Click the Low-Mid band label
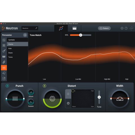 click(x=78, y=79)
